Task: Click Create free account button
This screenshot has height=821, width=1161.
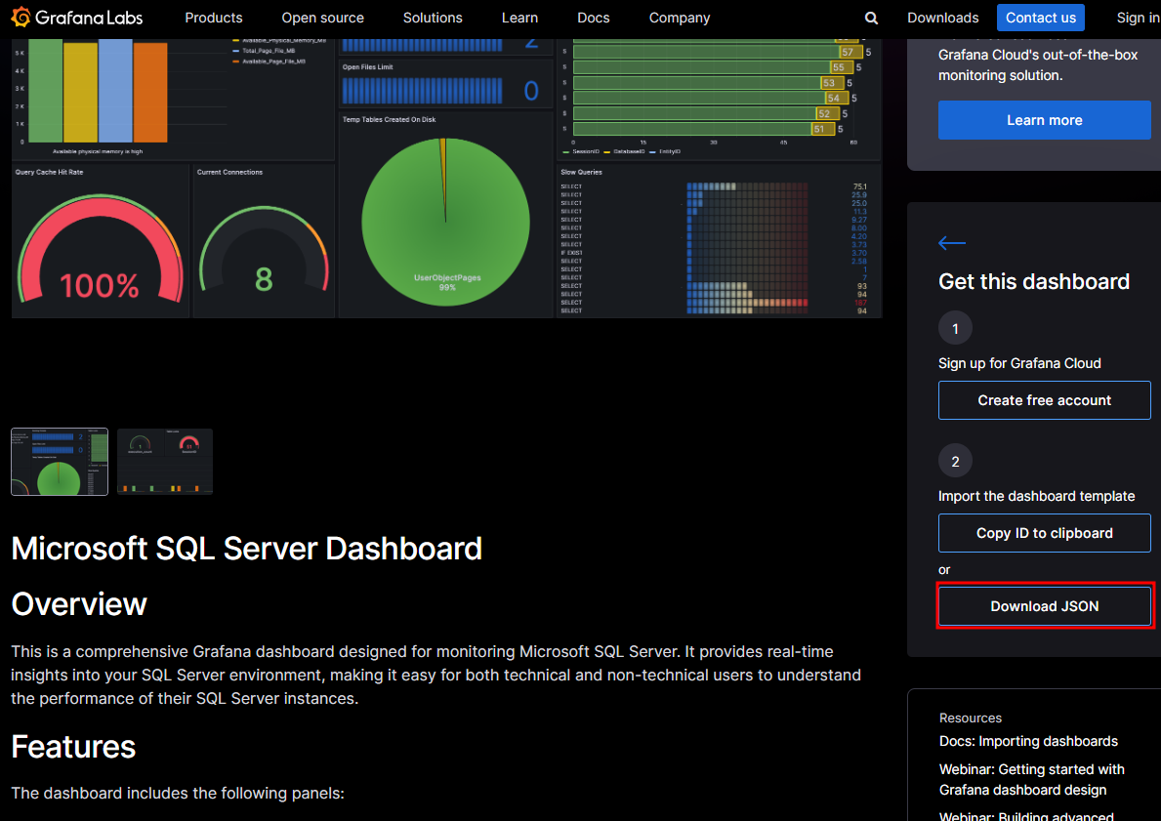Action: click(x=1044, y=400)
